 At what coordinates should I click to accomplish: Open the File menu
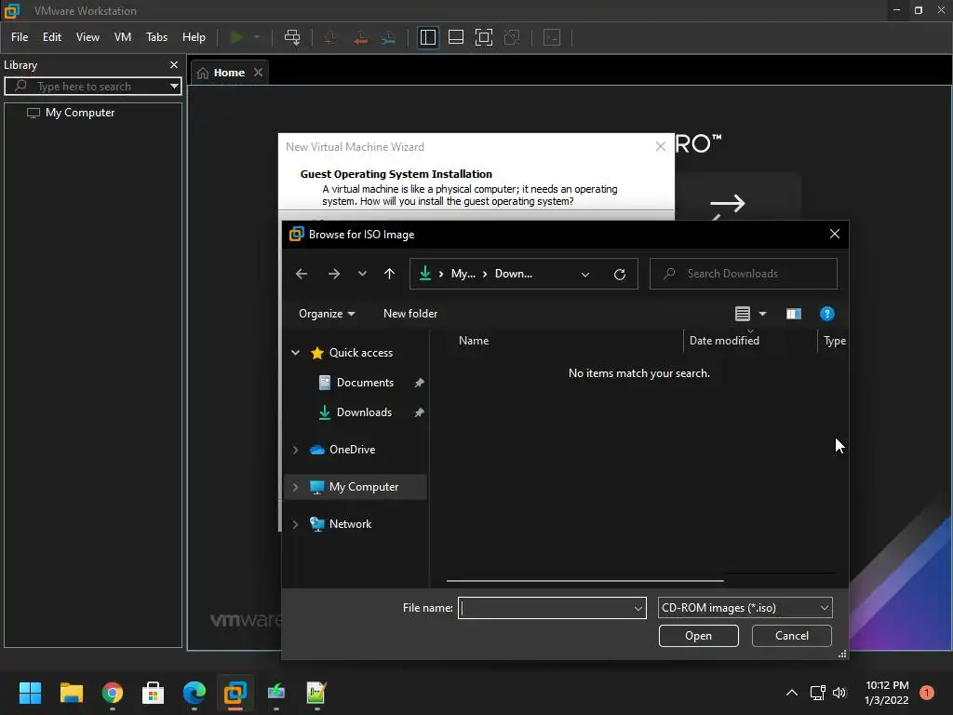pos(20,37)
